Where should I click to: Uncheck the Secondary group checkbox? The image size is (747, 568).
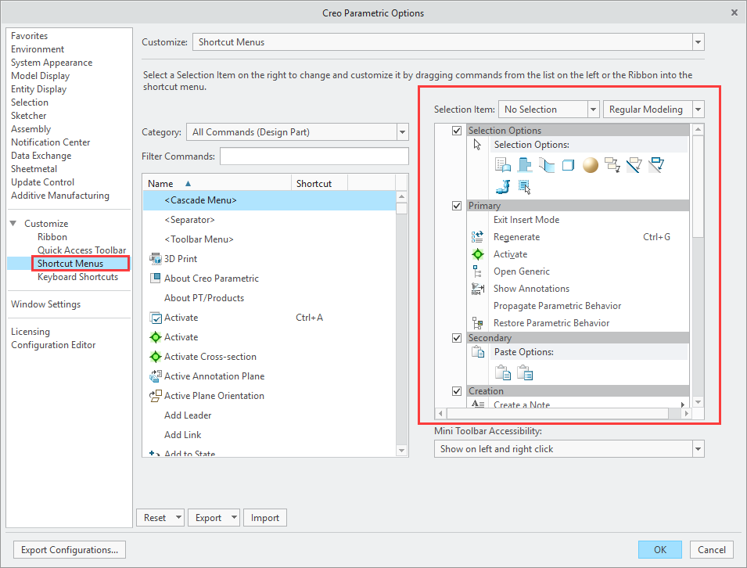[457, 337]
